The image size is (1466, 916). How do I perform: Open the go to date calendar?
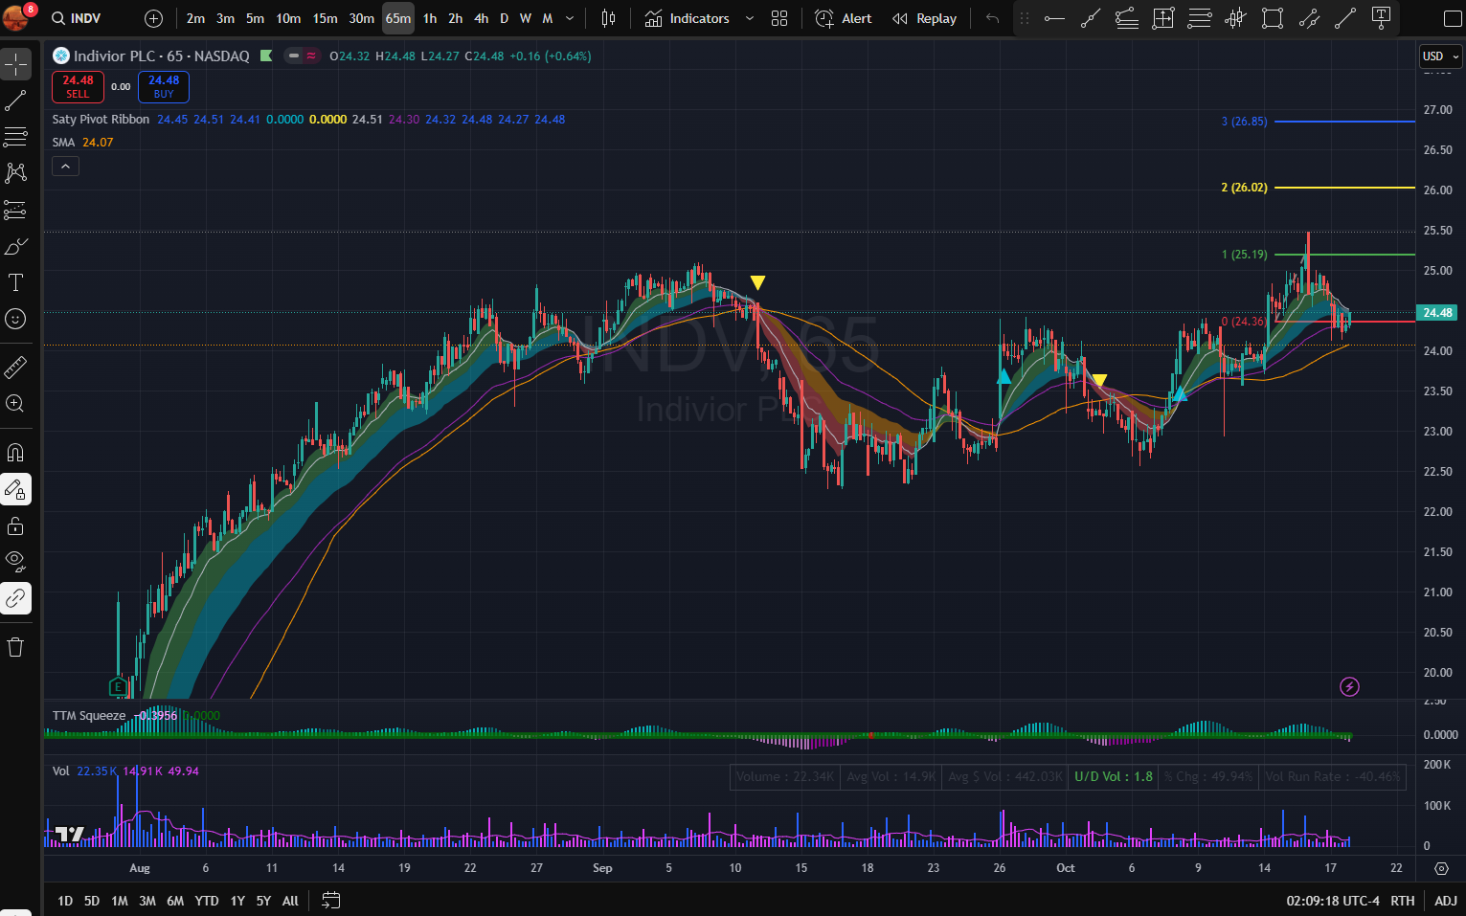click(330, 900)
